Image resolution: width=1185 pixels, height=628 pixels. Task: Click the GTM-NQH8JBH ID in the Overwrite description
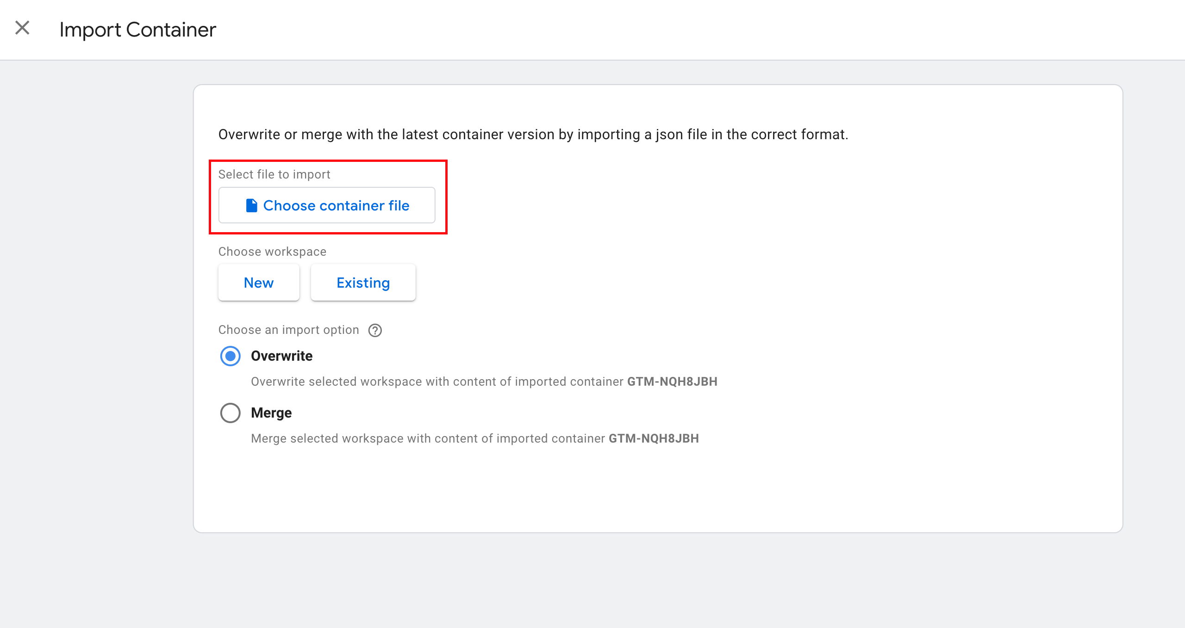pyautogui.click(x=672, y=382)
